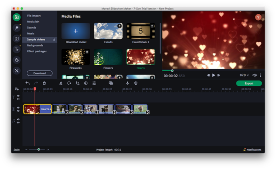
Task: Mute the audio music track
Action: [x=18, y=119]
